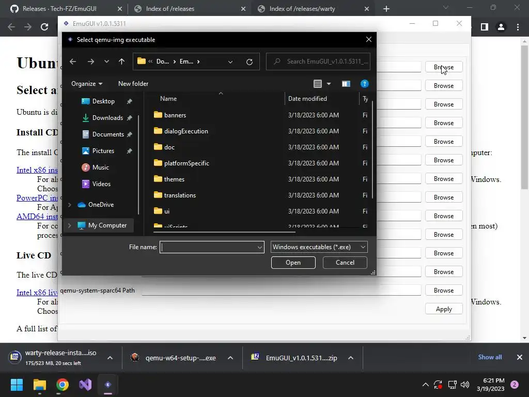Open the File name history dropdown
This screenshot has height=397, width=529.
coord(260,247)
